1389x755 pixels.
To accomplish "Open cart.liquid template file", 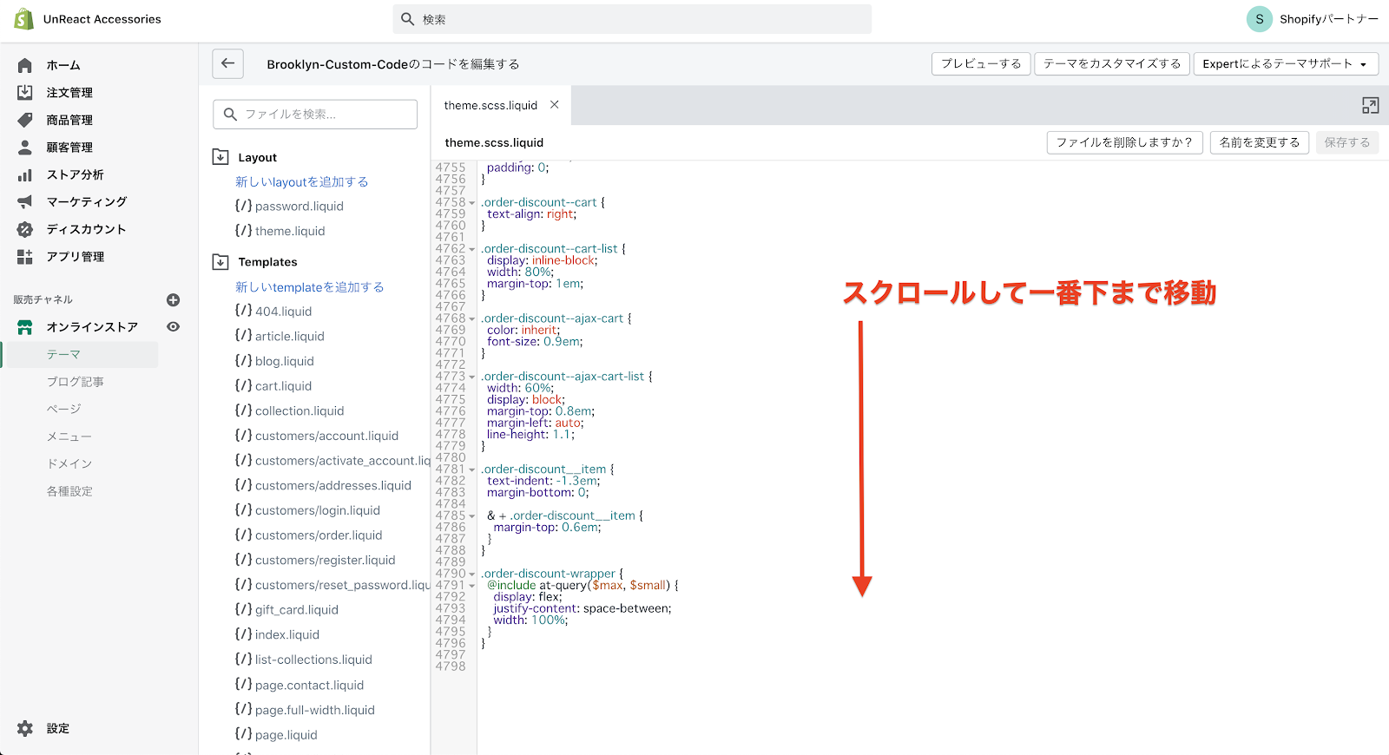I will [282, 386].
